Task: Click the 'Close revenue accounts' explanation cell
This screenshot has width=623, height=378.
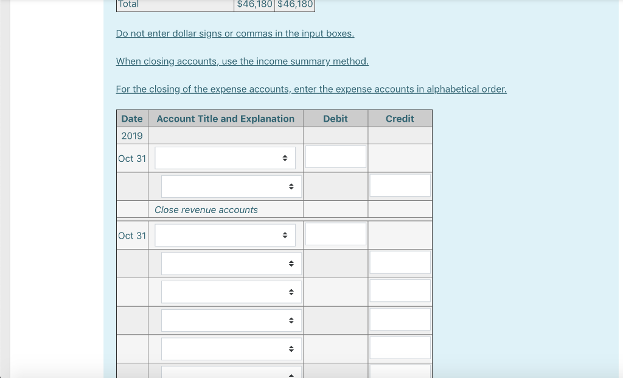Action: click(206, 209)
